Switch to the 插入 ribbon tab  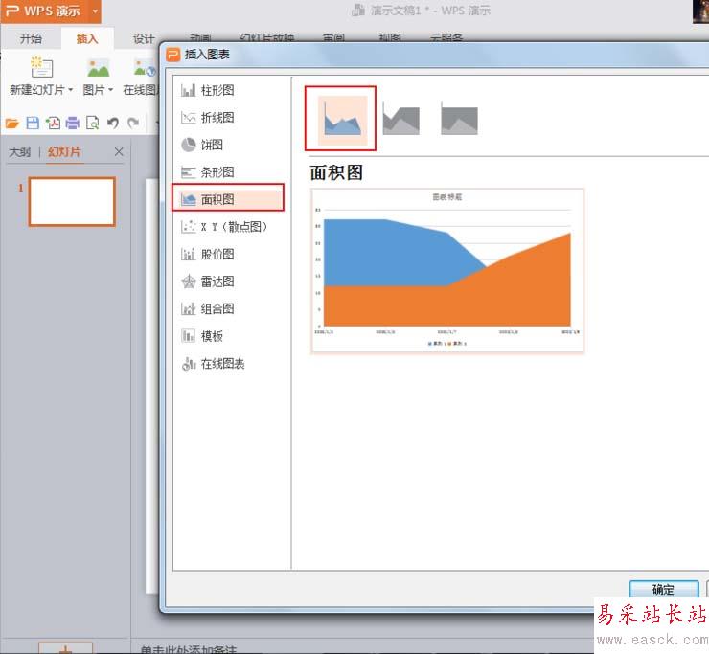point(87,38)
